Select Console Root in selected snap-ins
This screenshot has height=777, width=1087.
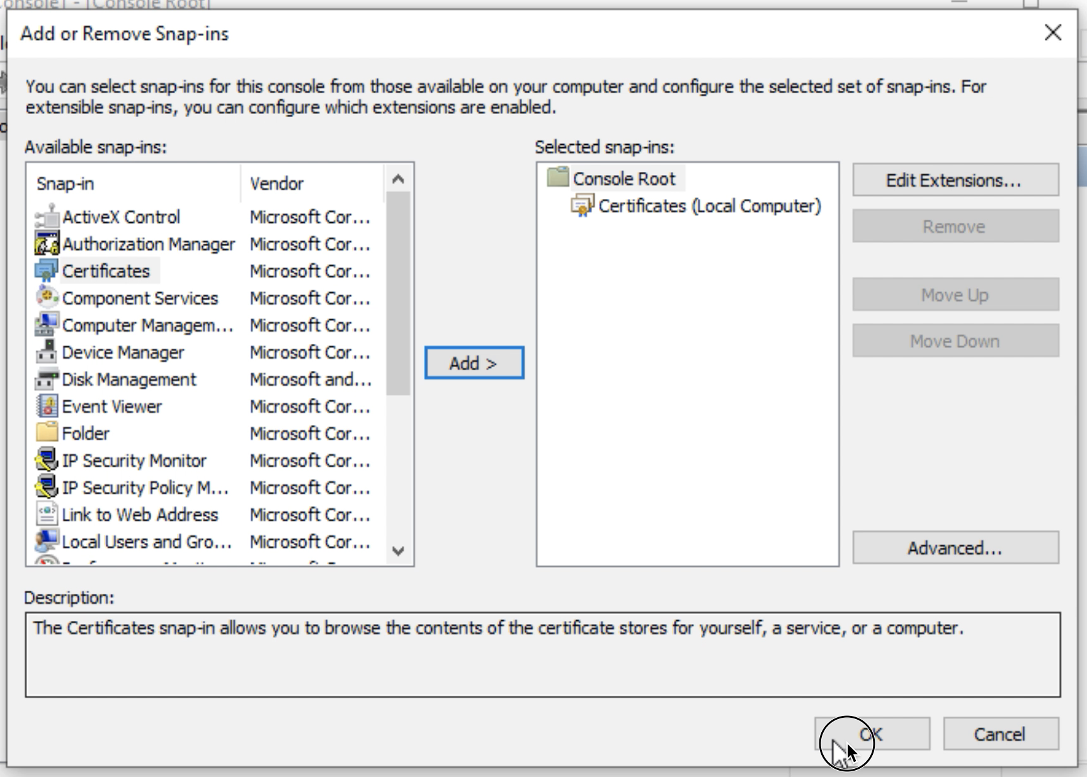pos(623,179)
